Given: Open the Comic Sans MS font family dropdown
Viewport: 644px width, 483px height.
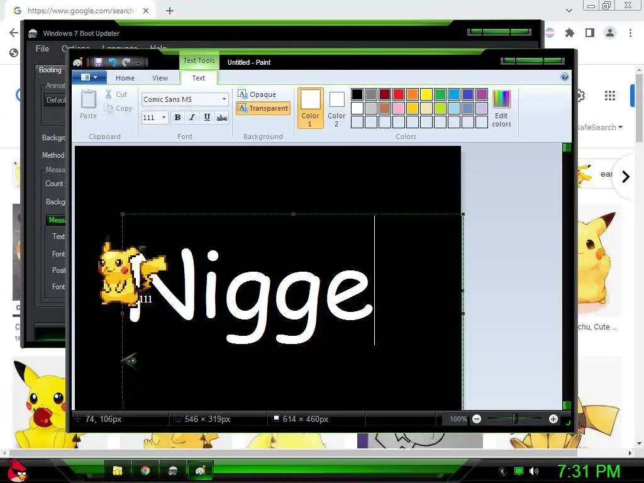Looking at the screenshot, I should [x=224, y=99].
